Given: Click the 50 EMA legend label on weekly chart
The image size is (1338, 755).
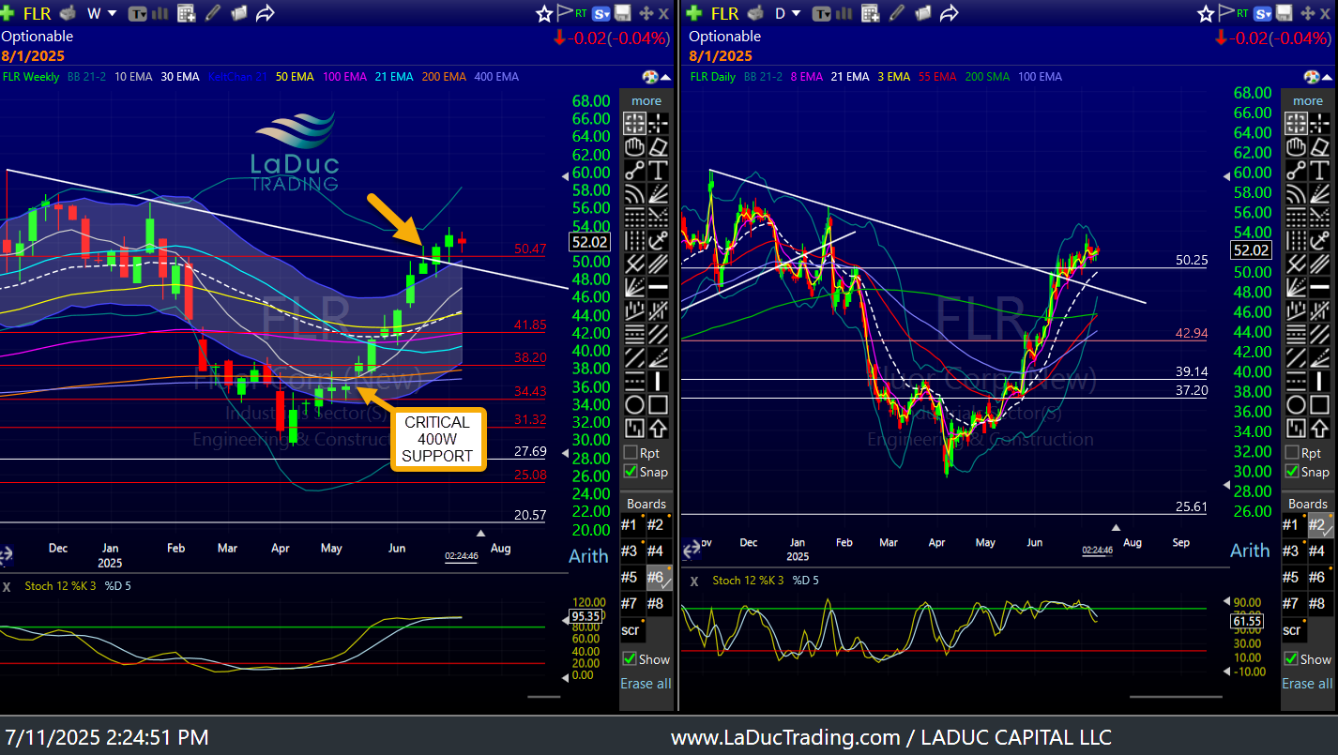Looking at the screenshot, I should coord(295,77).
